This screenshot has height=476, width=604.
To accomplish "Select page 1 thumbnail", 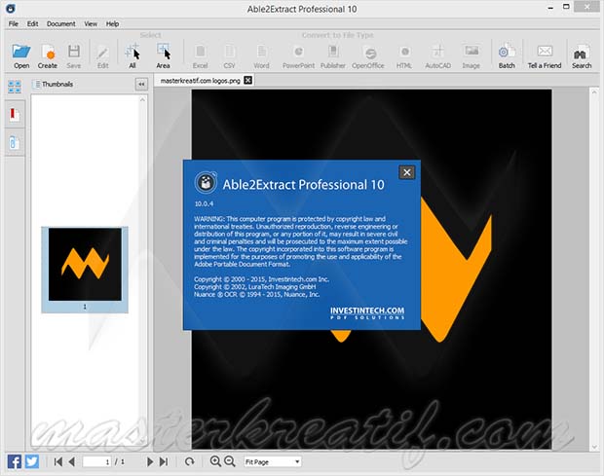I will [x=85, y=270].
